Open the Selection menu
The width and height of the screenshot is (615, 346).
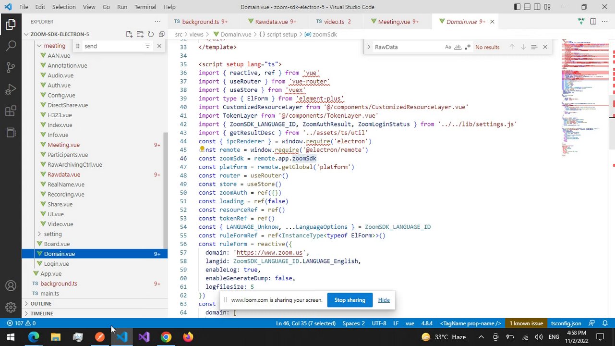64,7
